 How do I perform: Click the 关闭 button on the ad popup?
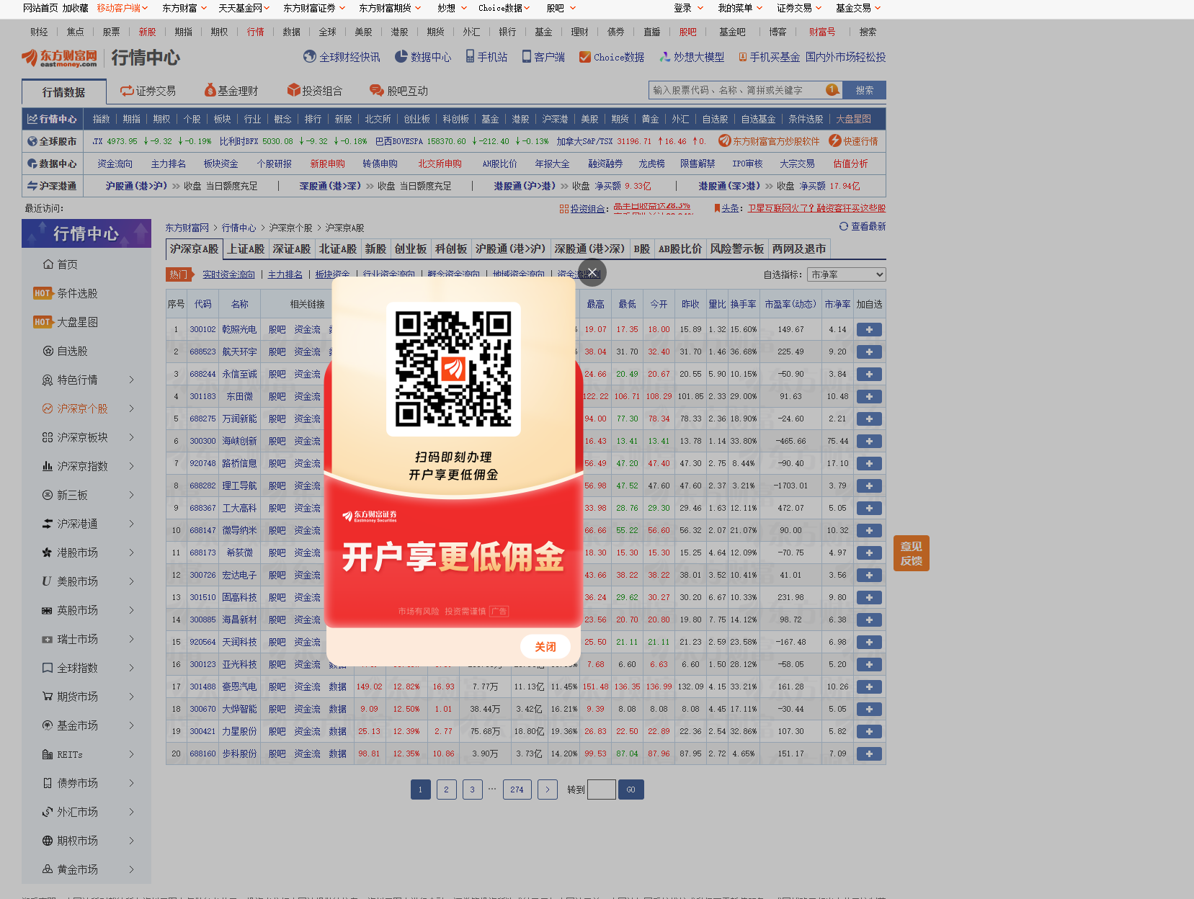point(545,647)
